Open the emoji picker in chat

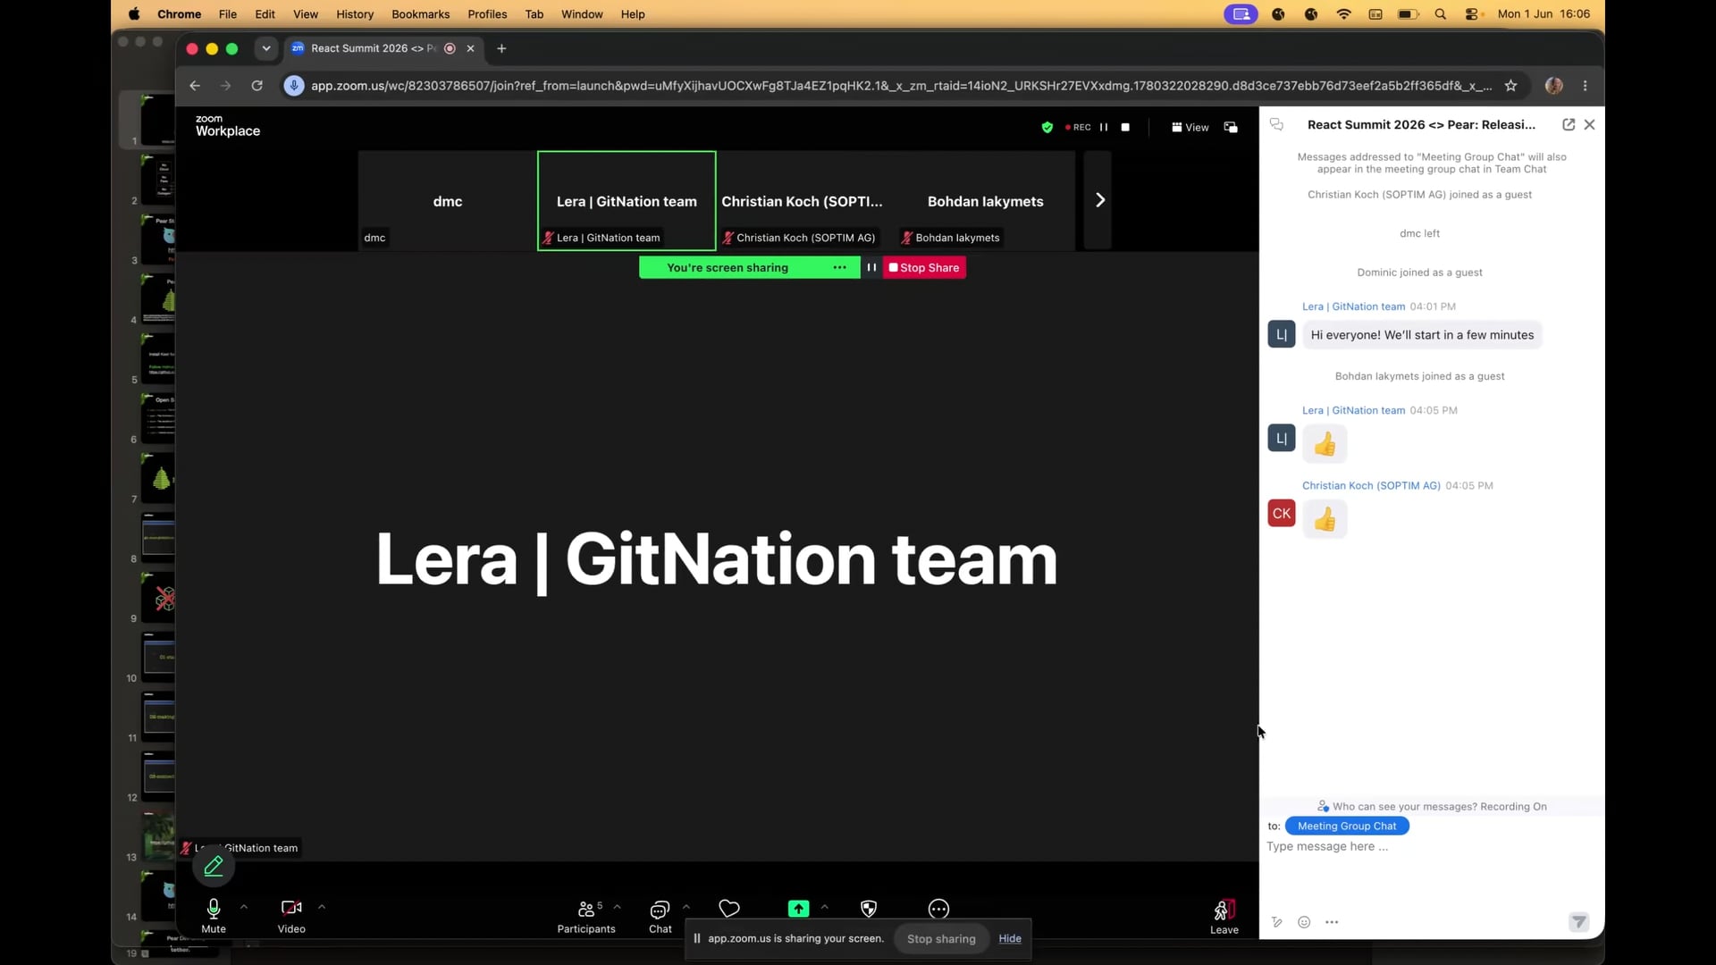coord(1304,922)
